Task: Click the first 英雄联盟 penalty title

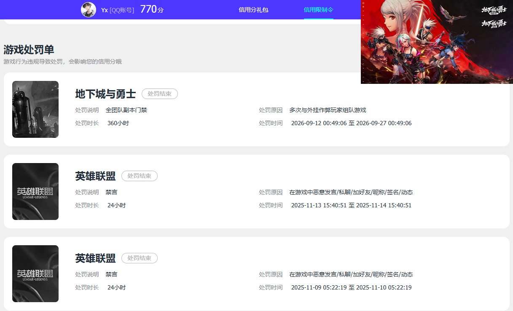Action: (x=95, y=176)
